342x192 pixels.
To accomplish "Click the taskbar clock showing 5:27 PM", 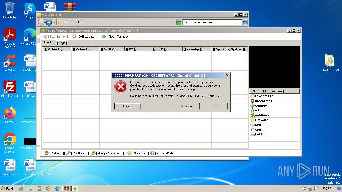I will pos(328,189).
